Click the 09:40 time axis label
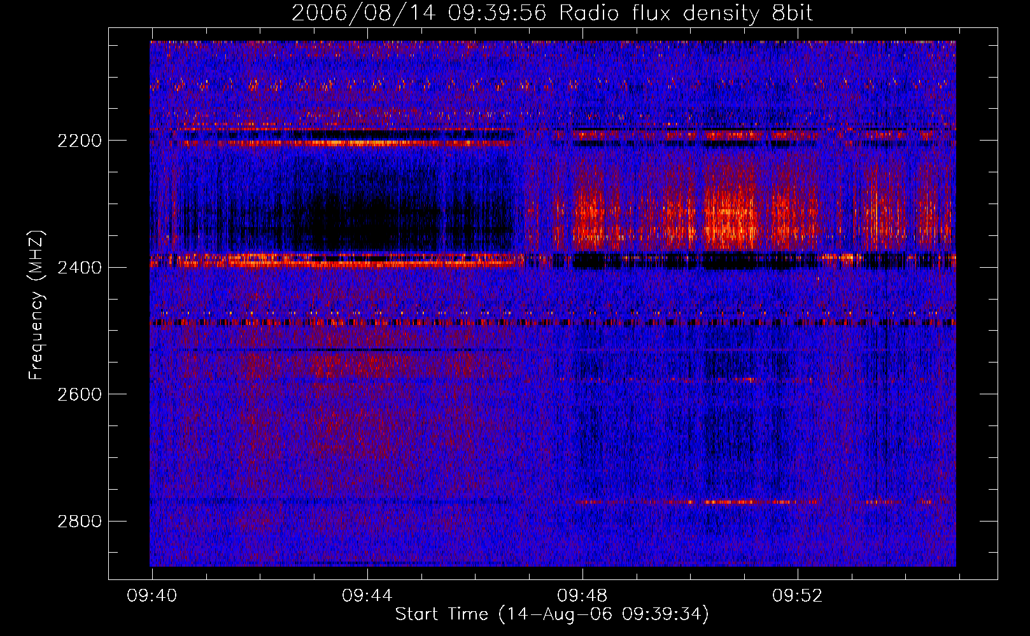This screenshot has height=636, width=1030. pos(152,596)
